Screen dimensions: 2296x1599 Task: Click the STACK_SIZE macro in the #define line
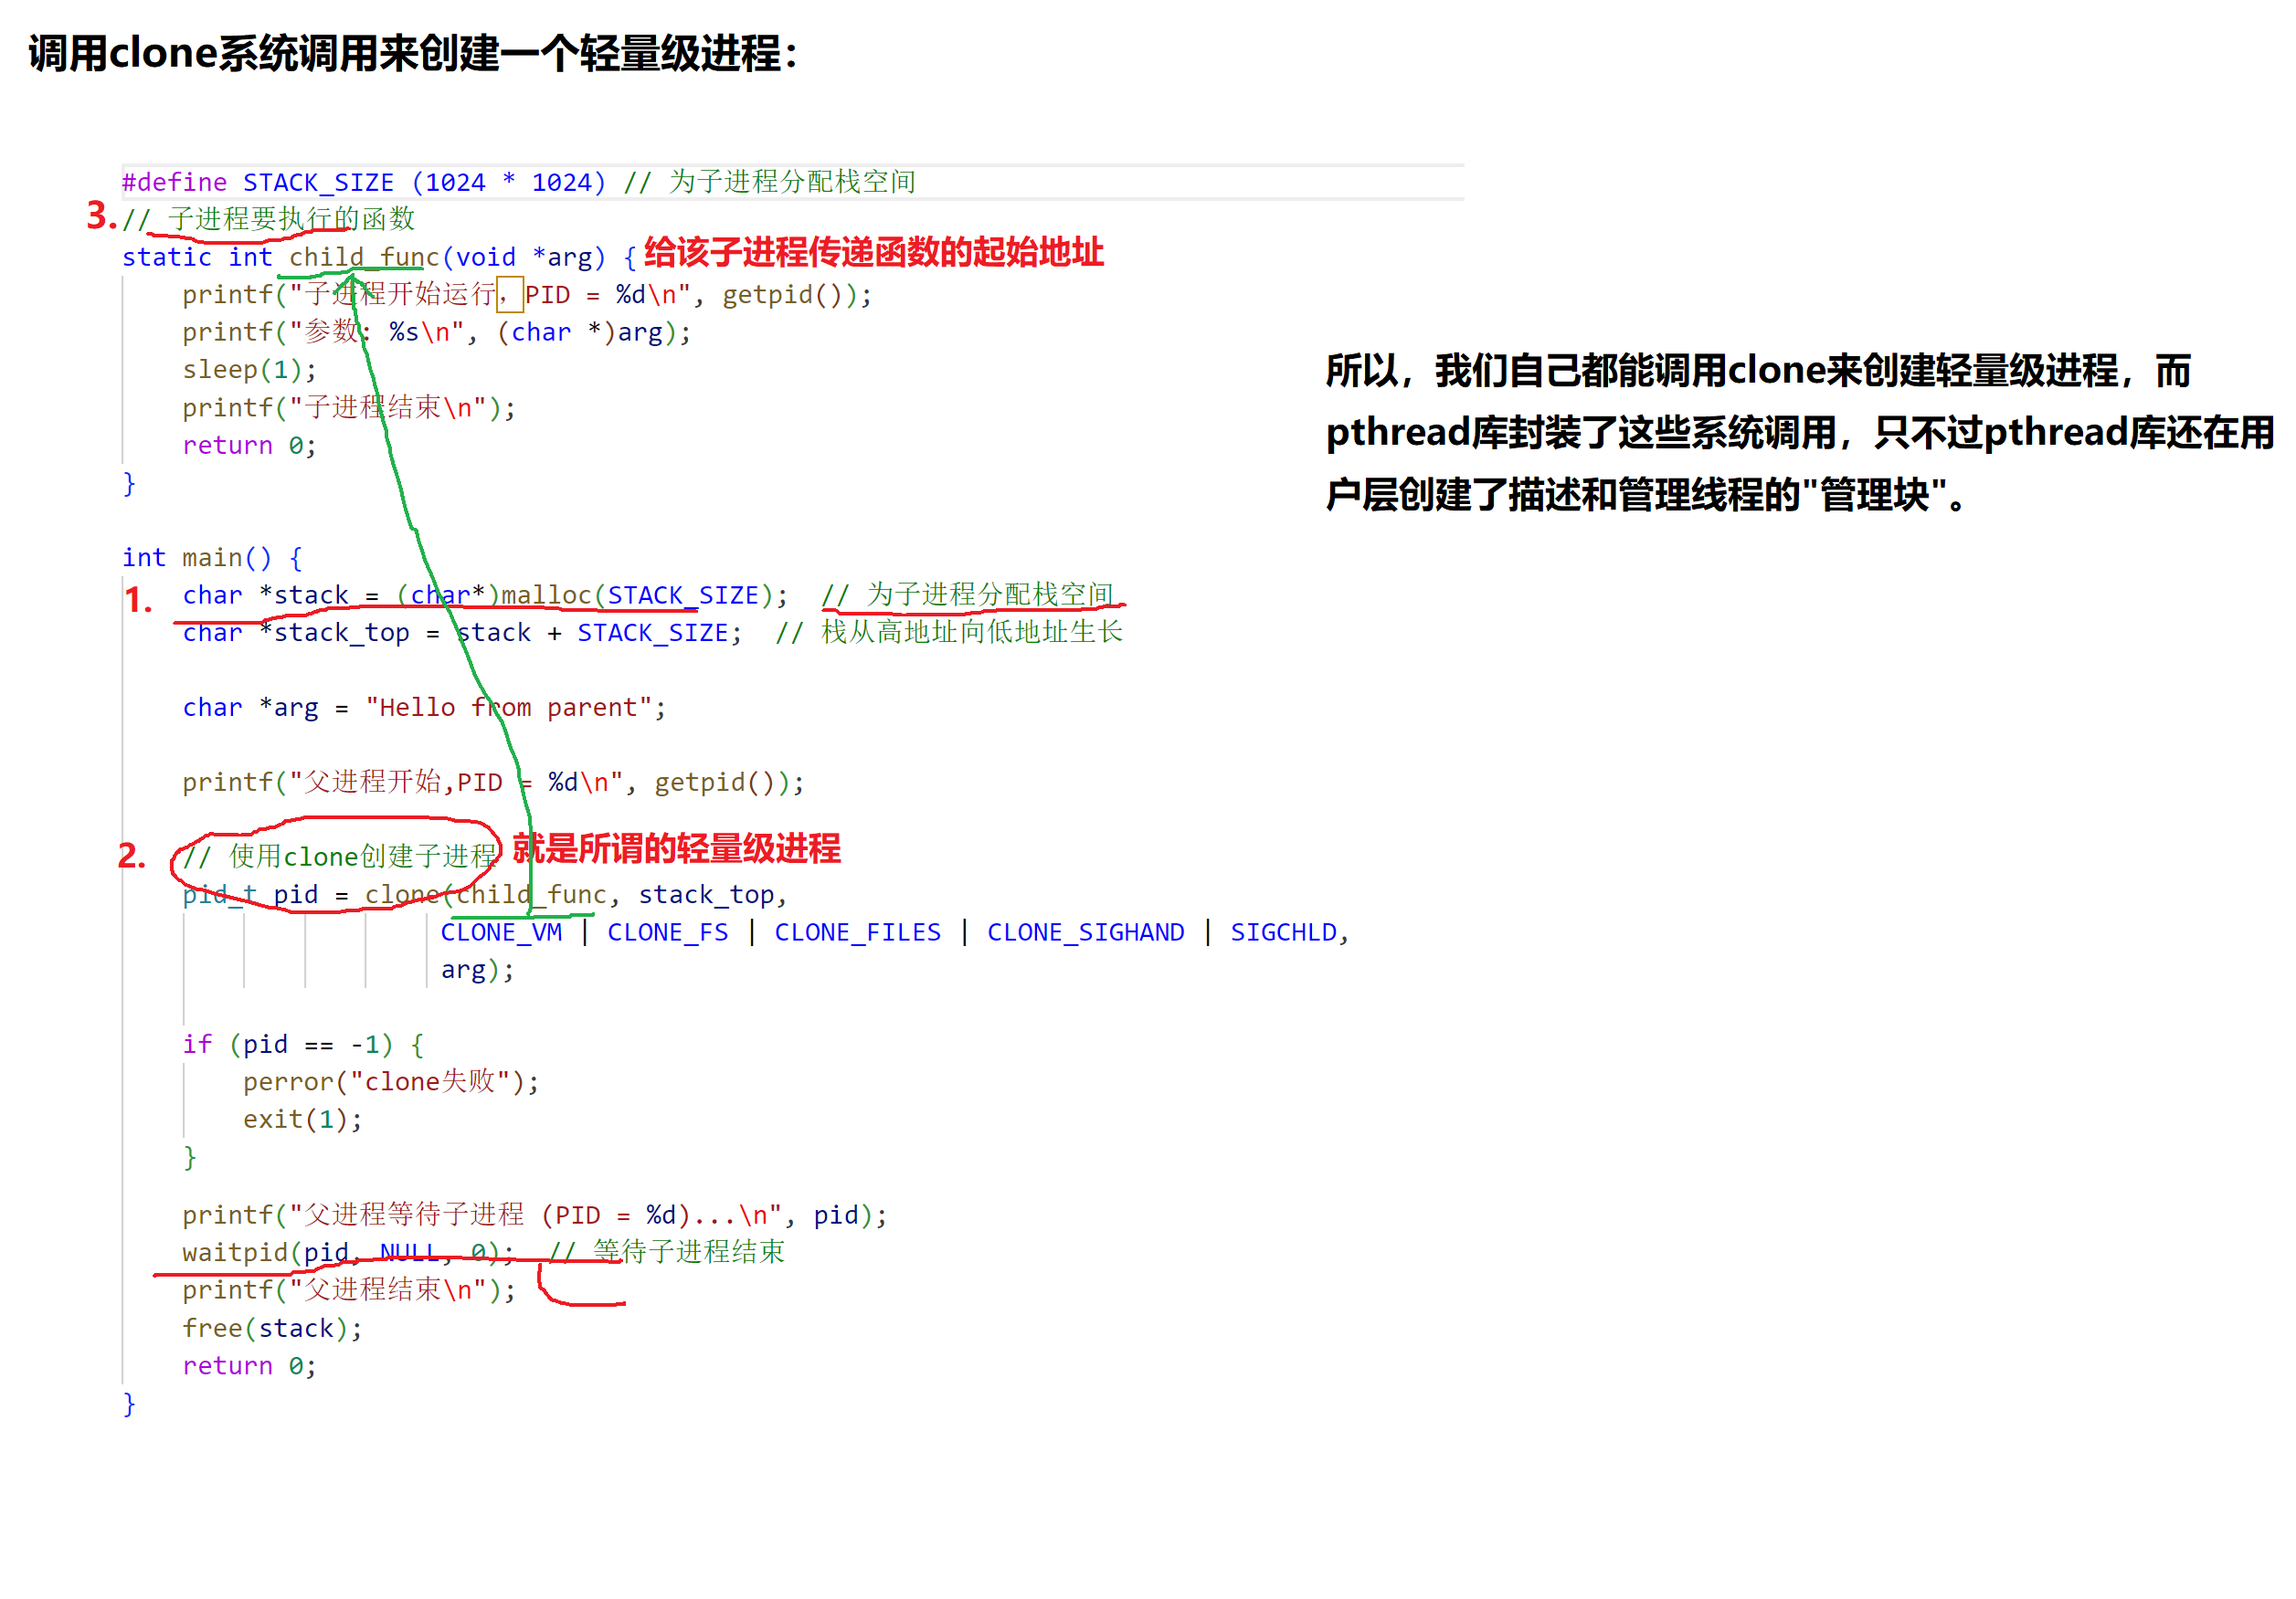(318, 183)
